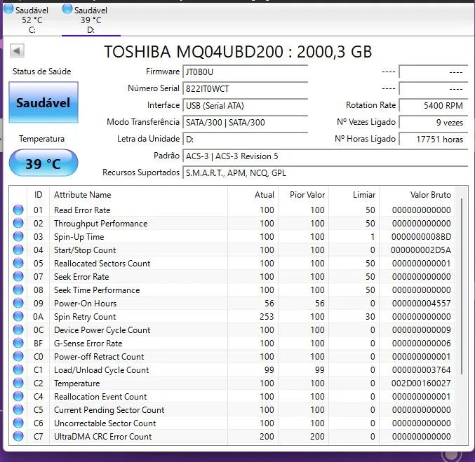Click the status icon for Power-On Hours
Screen dimensions: 475x462
tap(18, 303)
